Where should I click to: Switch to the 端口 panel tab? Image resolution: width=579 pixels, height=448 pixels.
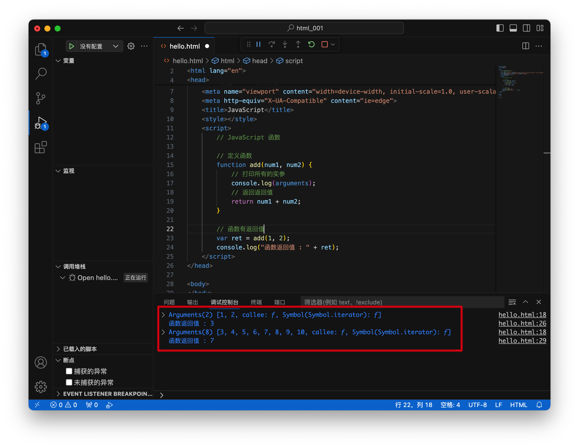(x=280, y=302)
